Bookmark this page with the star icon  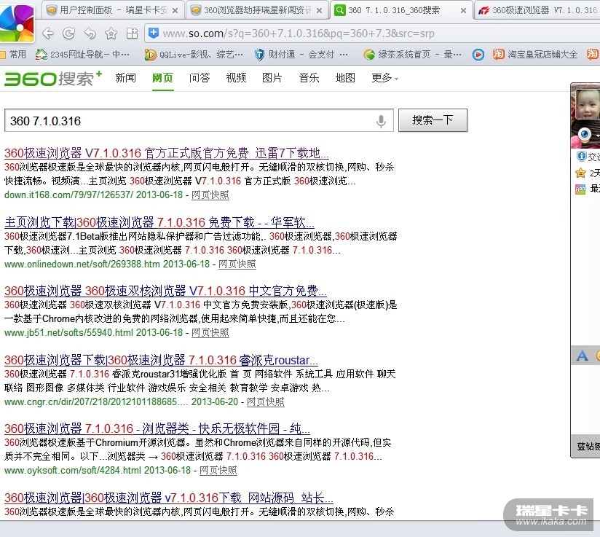click(111, 34)
